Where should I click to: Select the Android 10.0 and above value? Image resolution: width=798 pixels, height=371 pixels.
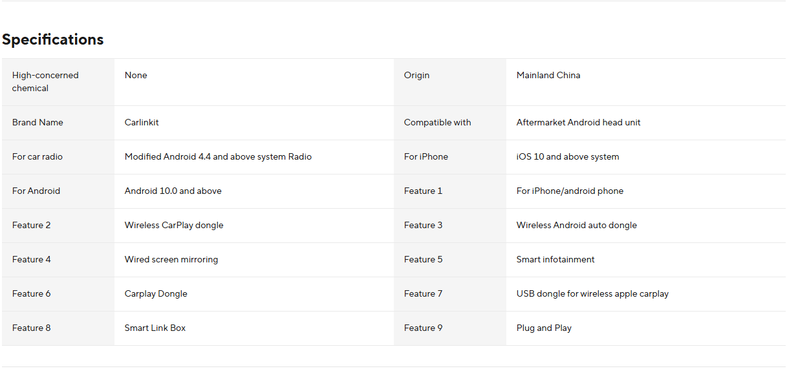173,191
